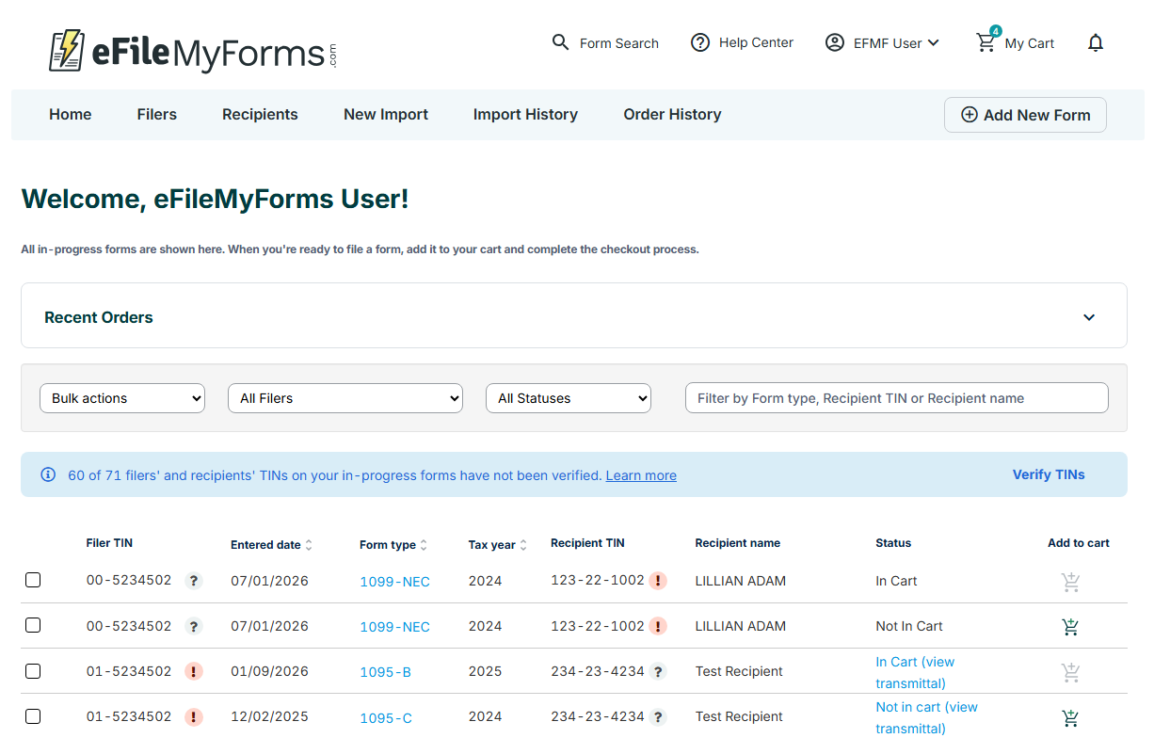Click recipient TIN question badge in 1095-B row
This screenshot has width=1154, height=738.
click(658, 671)
